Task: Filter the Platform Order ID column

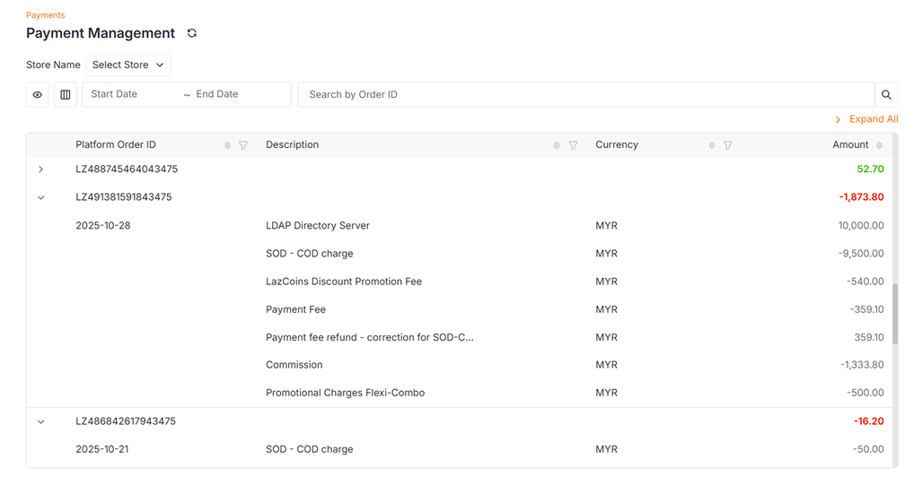Action: (243, 145)
